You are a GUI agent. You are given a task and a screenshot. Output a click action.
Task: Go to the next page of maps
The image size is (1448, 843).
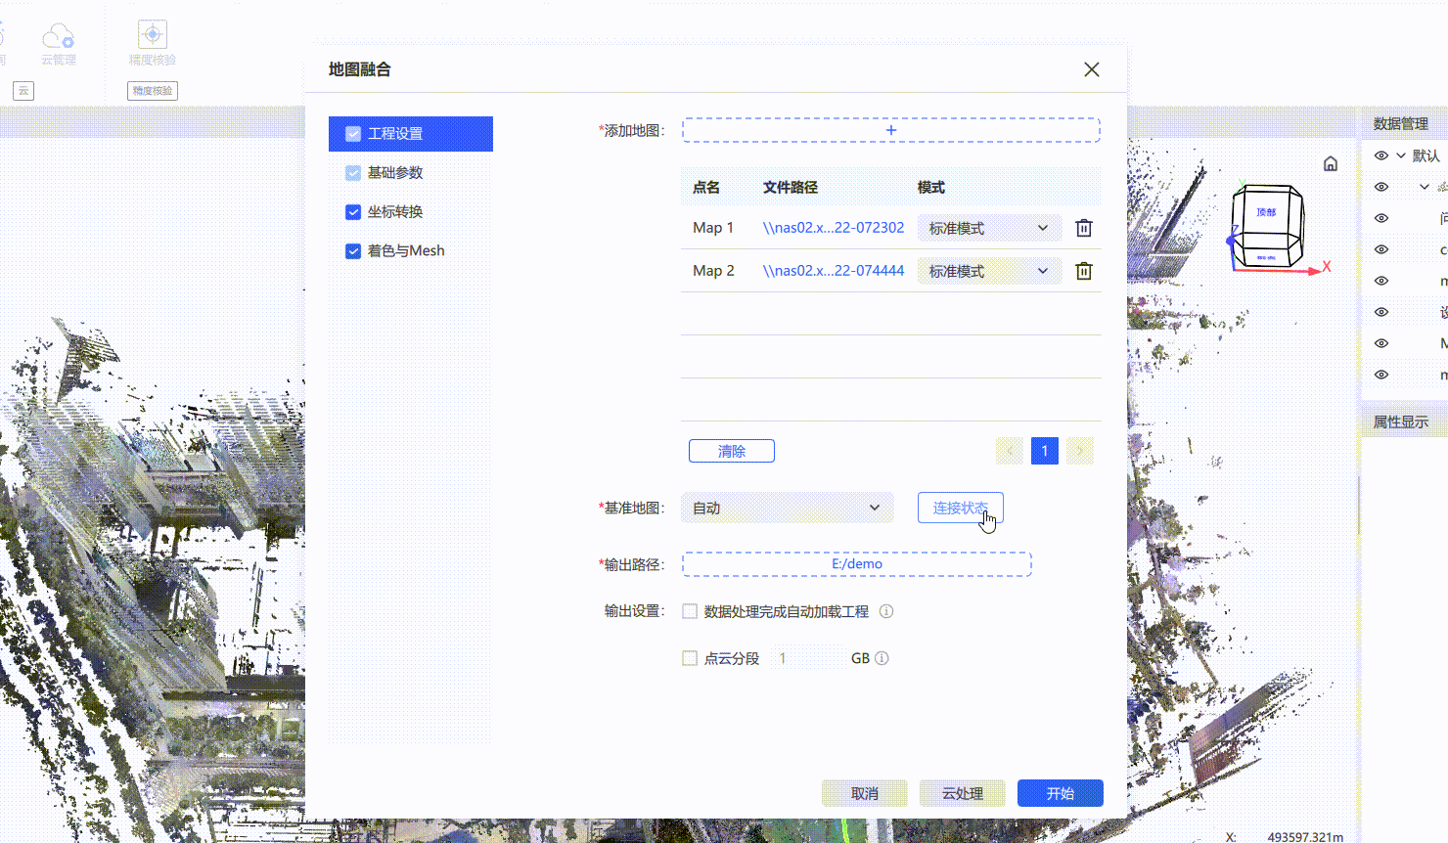click(x=1080, y=451)
